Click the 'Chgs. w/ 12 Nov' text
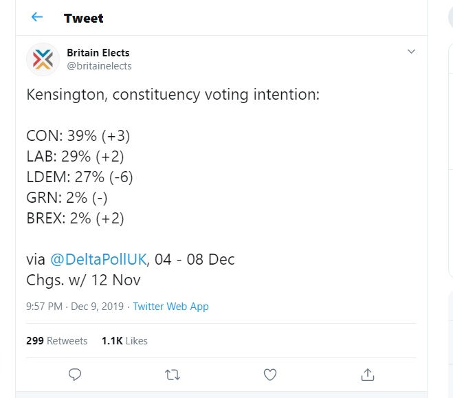 click(82, 280)
